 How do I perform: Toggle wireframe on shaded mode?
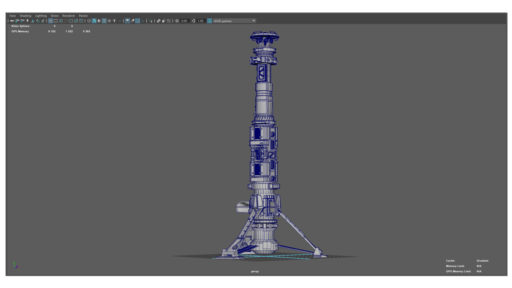(x=104, y=21)
